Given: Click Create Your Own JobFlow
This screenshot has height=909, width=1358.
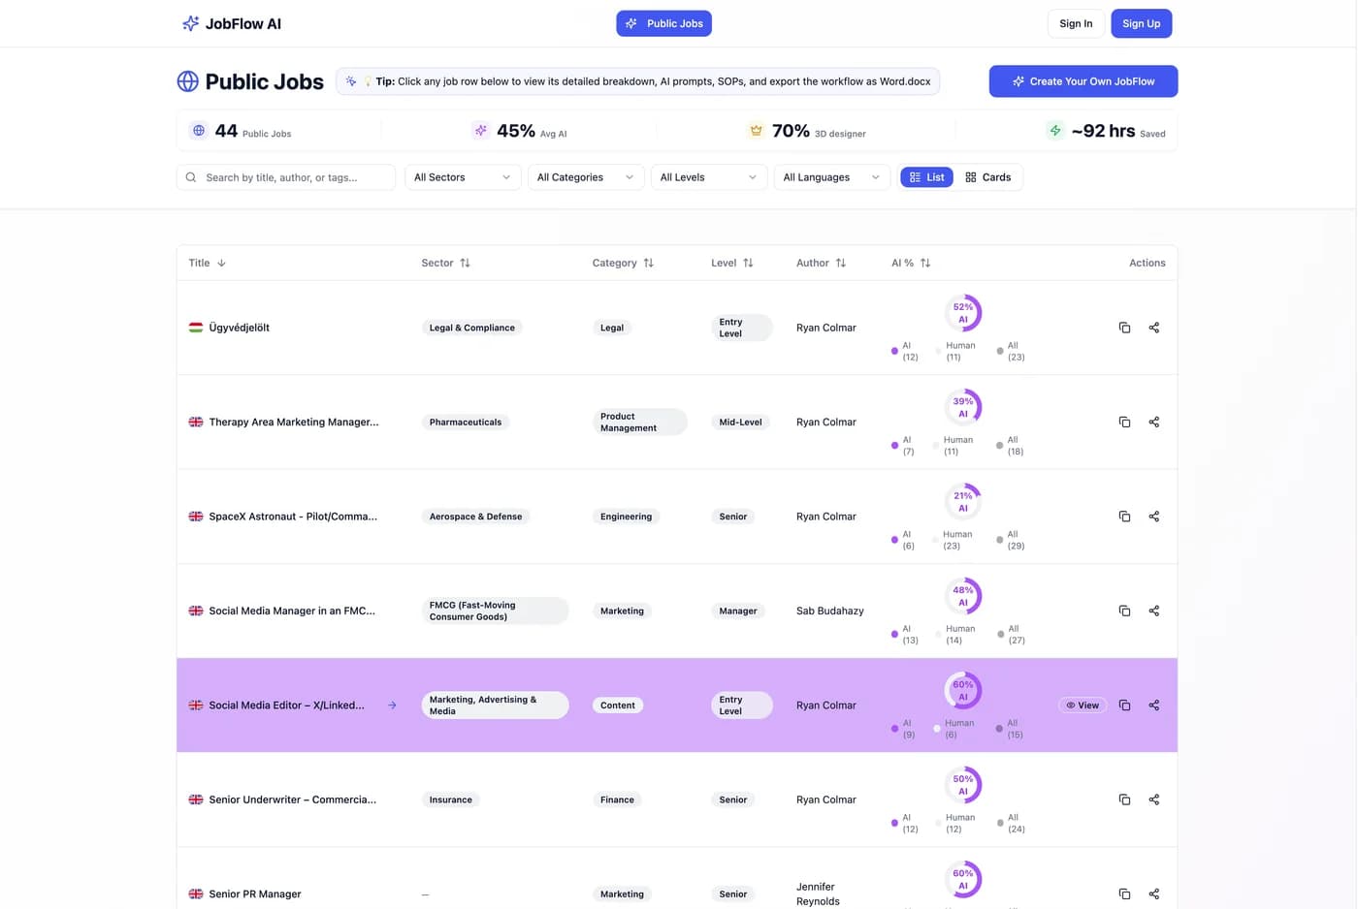Looking at the screenshot, I should 1083,81.
